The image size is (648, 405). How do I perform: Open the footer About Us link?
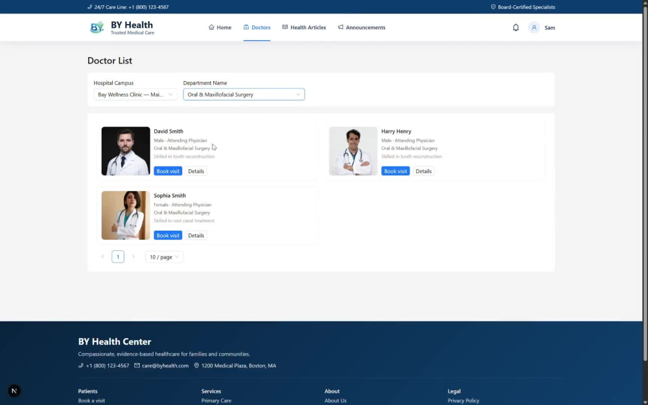(335, 400)
